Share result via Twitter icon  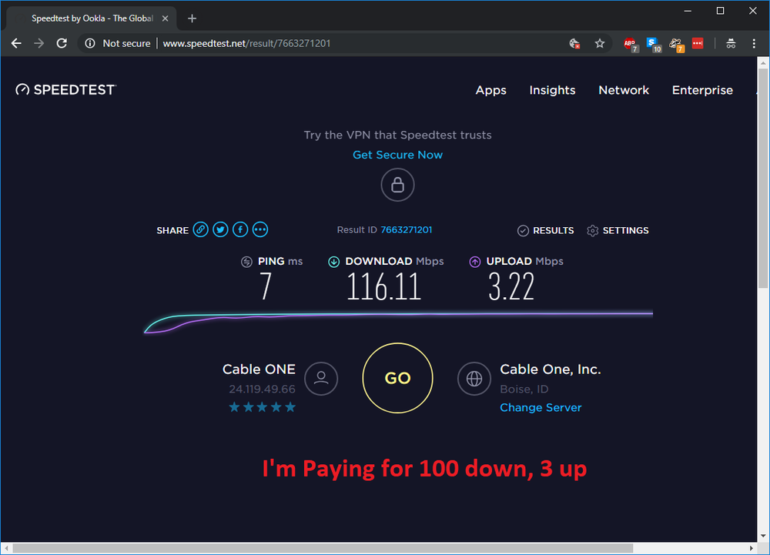220,229
